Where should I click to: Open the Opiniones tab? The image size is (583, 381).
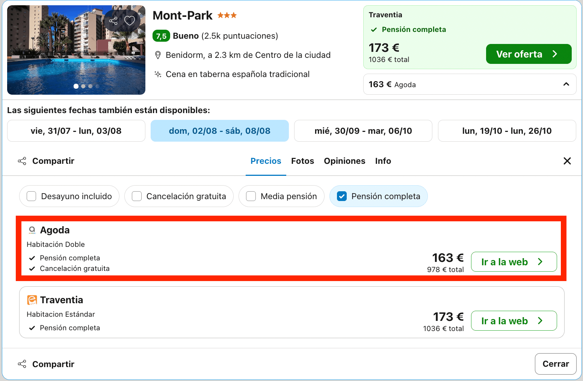coord(344,161)
